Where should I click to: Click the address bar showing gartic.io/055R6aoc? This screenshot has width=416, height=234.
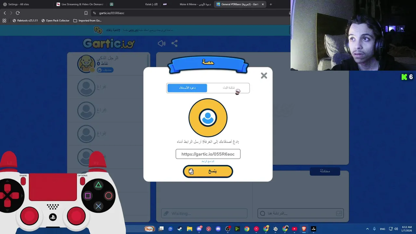point(192,13)
